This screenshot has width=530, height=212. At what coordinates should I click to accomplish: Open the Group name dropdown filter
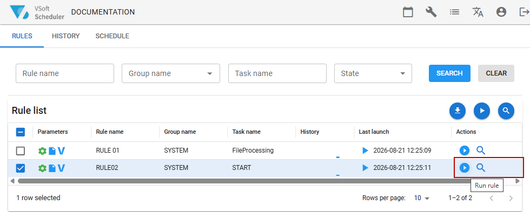(x=171, y=73)
